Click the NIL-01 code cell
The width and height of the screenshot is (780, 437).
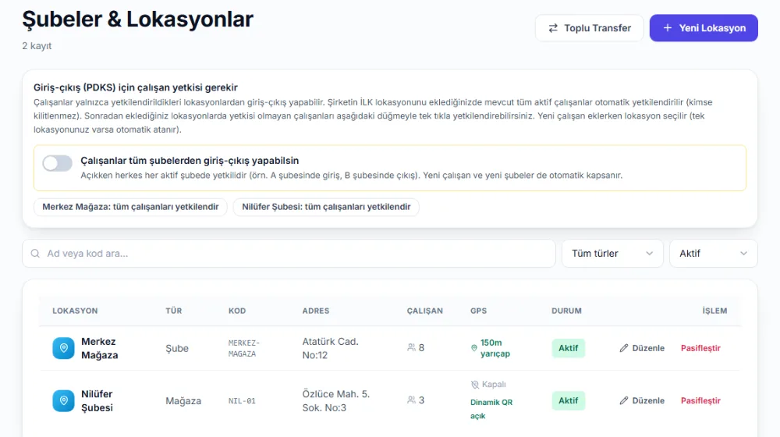click(242, 400)
